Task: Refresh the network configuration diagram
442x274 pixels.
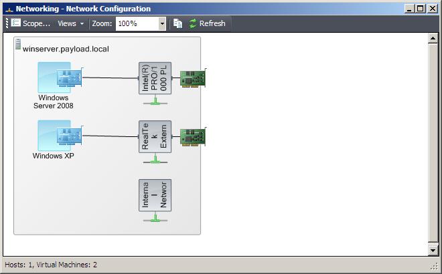Action: click(207, 23)
